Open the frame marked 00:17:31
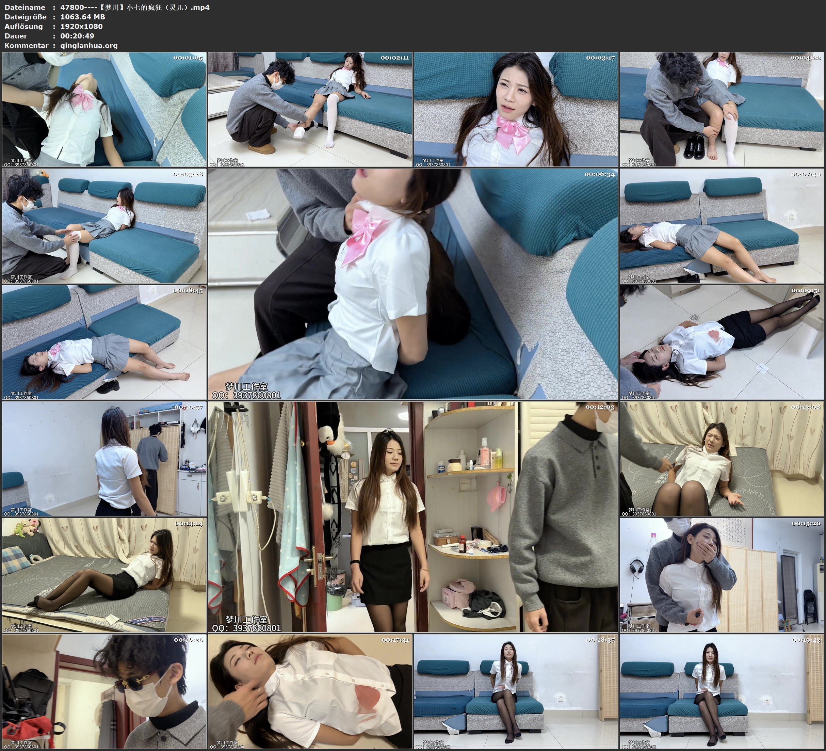 (310, 691)
